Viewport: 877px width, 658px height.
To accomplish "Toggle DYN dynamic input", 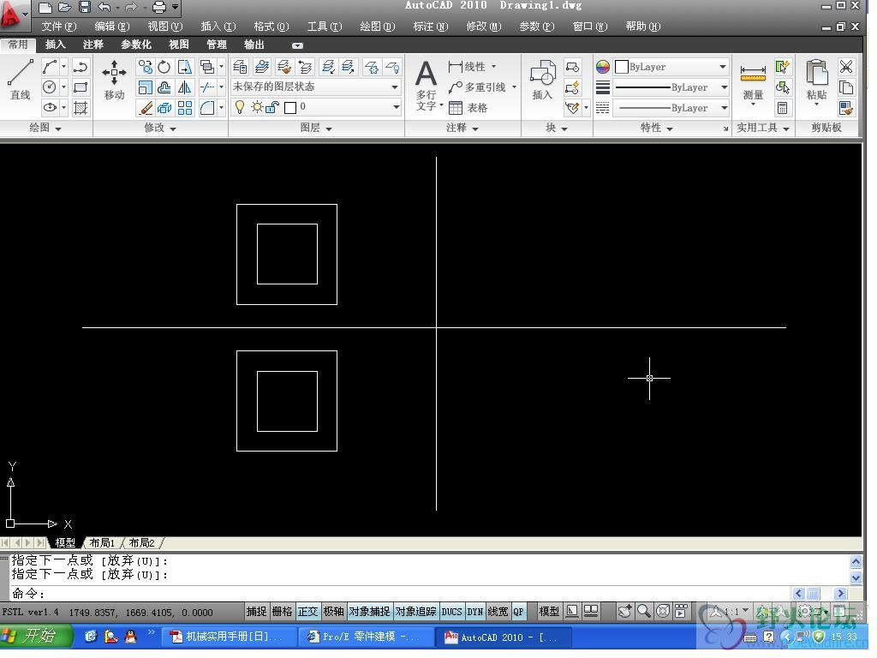I will [474, 612].
